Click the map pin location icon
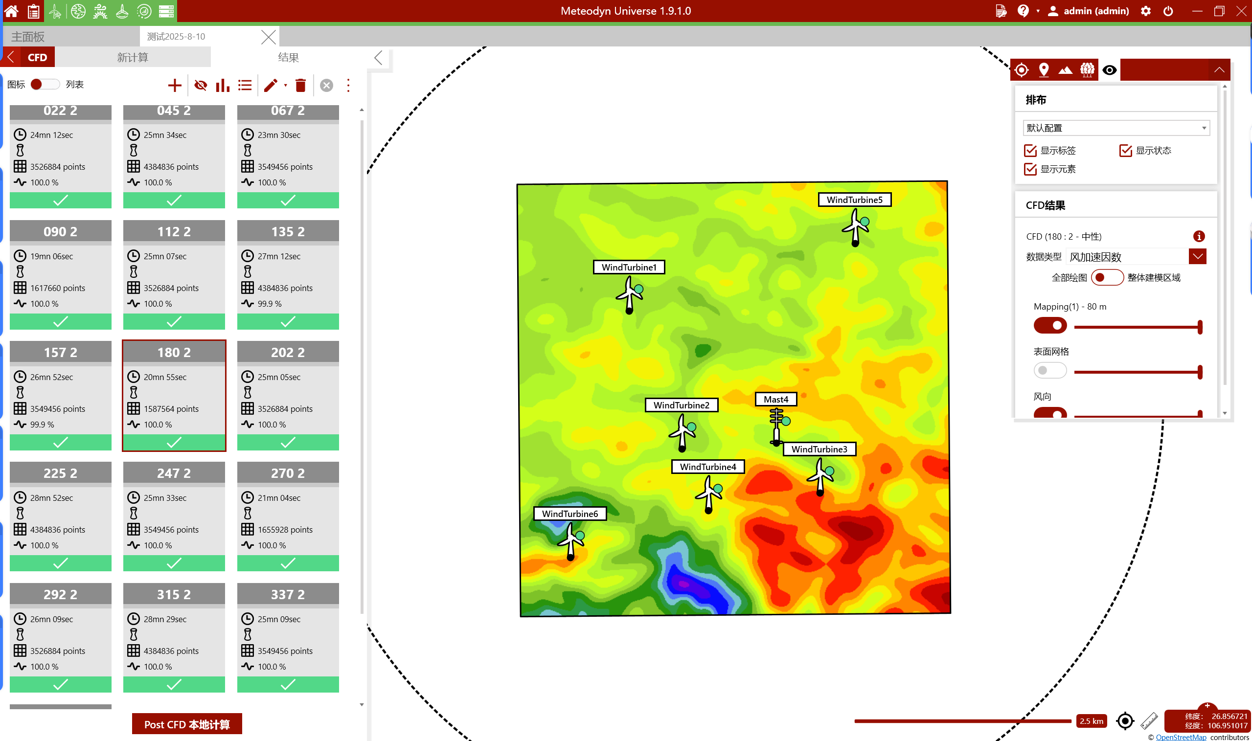 pos(1043,70)
